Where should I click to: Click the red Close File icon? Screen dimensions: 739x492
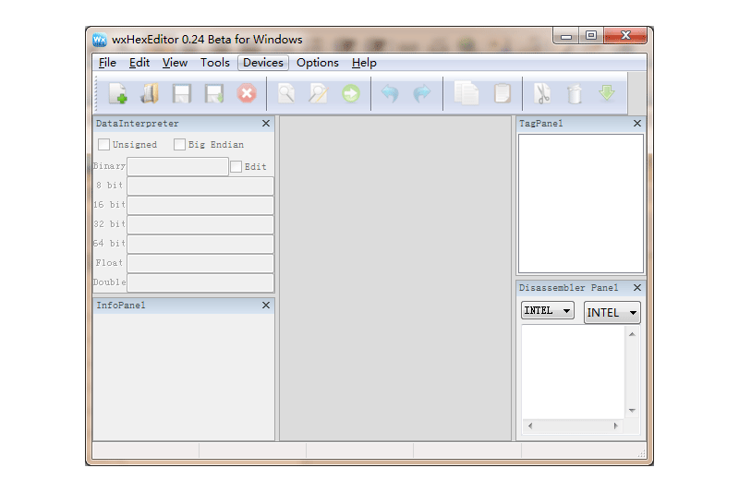tap(247, 93)
